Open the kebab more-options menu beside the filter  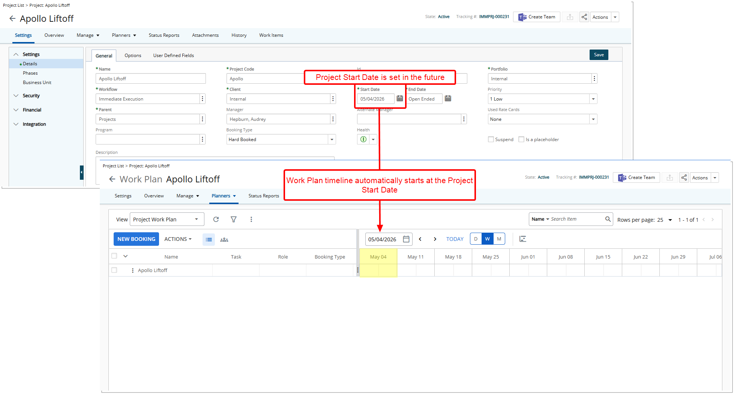click(x=251, y=219)
